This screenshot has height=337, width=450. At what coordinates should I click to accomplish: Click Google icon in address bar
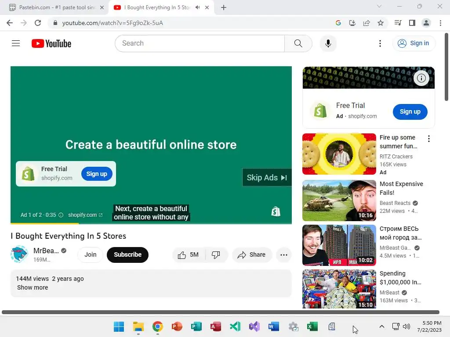point(338,23)
